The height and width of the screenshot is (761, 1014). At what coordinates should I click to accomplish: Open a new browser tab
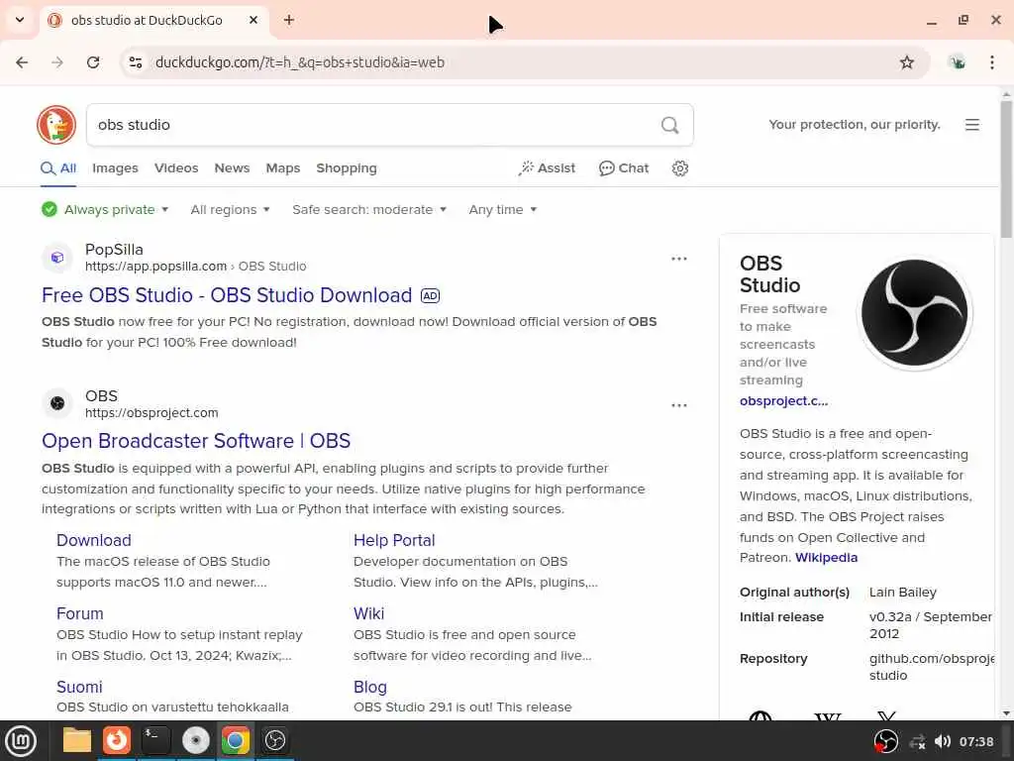289,20
